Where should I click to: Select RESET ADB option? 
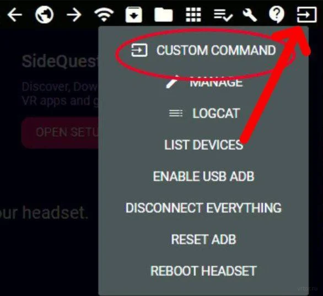tap(203, 239)
